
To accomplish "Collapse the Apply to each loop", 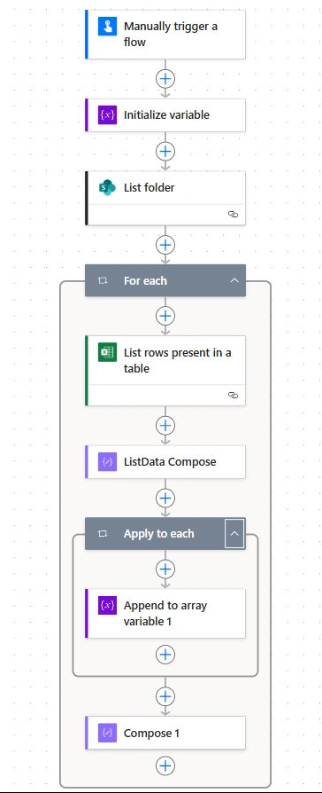I will [234, 533].
